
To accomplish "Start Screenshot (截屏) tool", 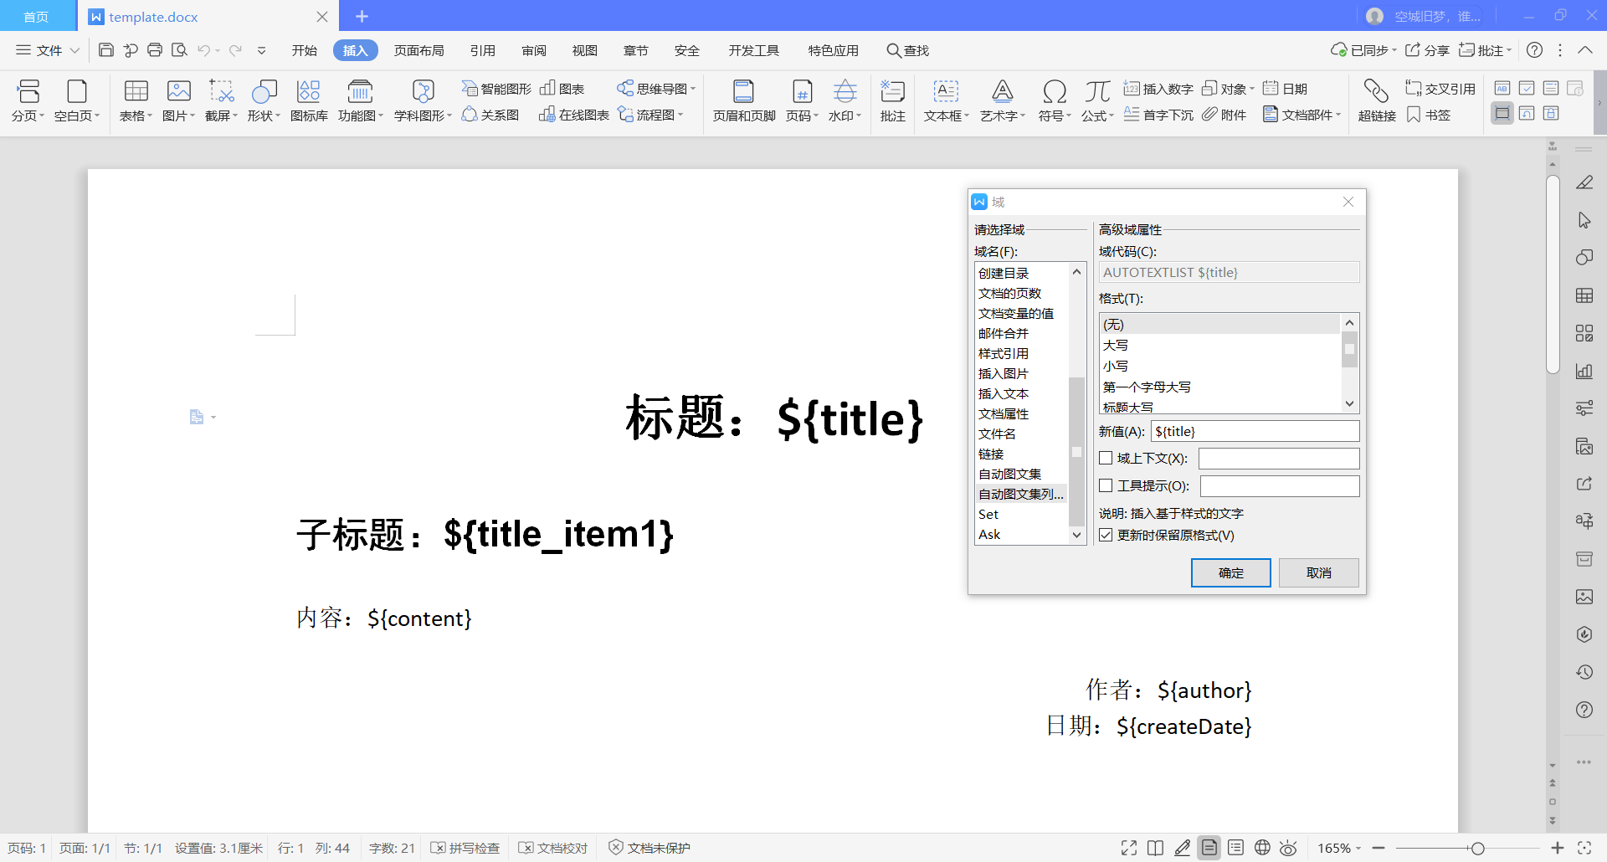I will pyautogui.click(x=221, y=100).
